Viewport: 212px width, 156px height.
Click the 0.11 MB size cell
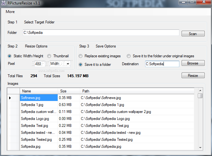click(69, 112)
